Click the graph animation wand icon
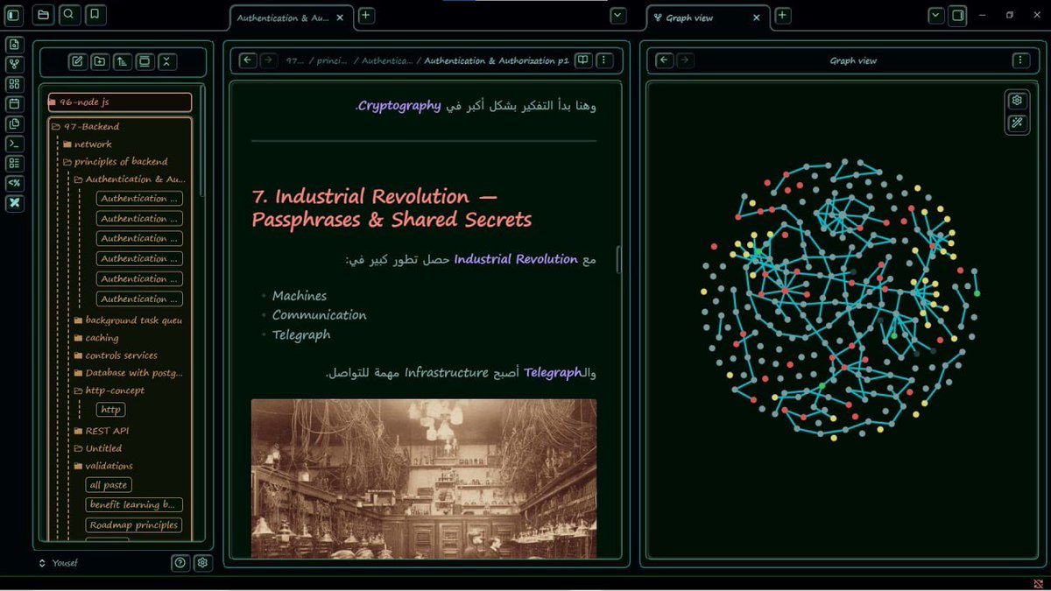Image resolution: width=1051 pixels, height=591 pixels. [x=1017, y=123]
